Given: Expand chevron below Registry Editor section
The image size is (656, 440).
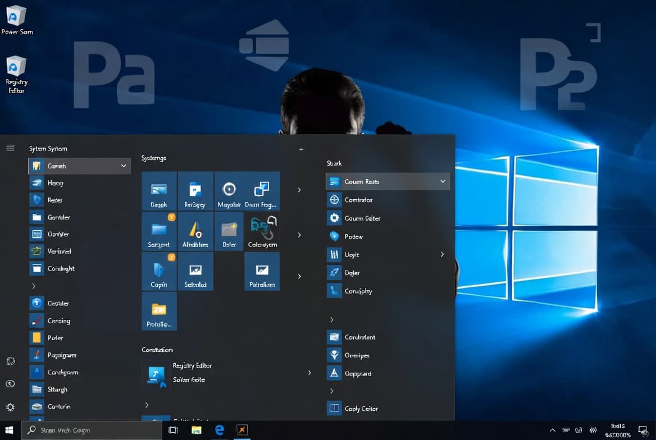Looking at the screenshot, I should coord(147,405).
